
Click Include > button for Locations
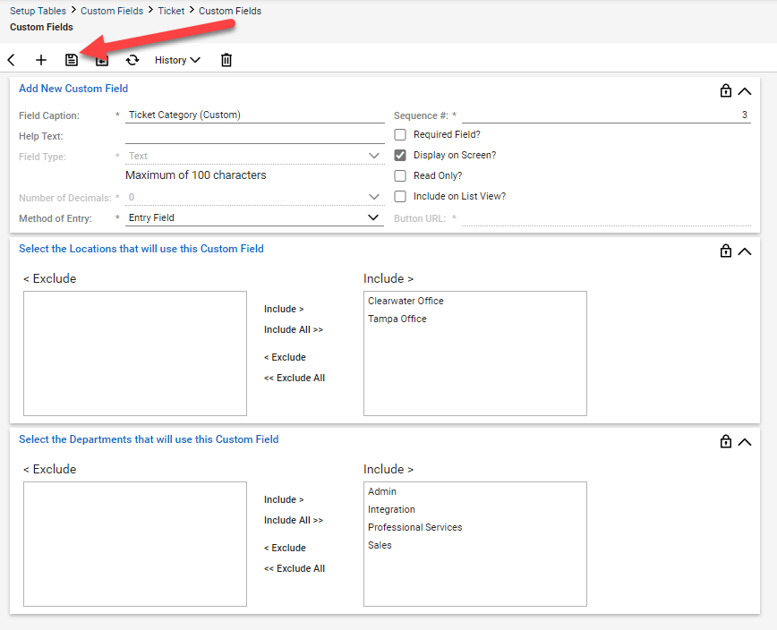(284, 309)
